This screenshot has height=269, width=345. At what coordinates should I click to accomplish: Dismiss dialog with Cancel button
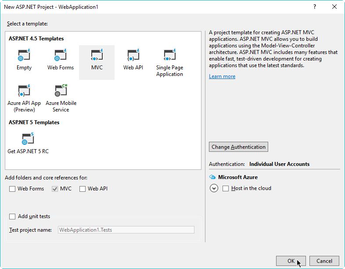click(x=324, y=261)
